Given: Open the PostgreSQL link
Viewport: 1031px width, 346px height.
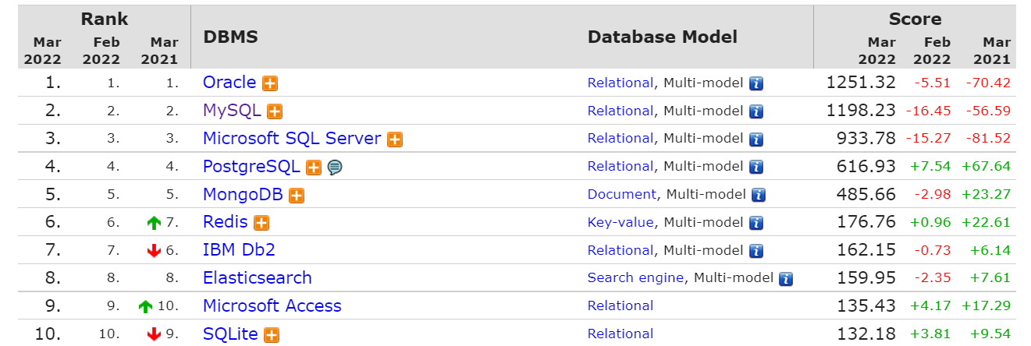Looking at the screenshot, I should click(251, 166).
